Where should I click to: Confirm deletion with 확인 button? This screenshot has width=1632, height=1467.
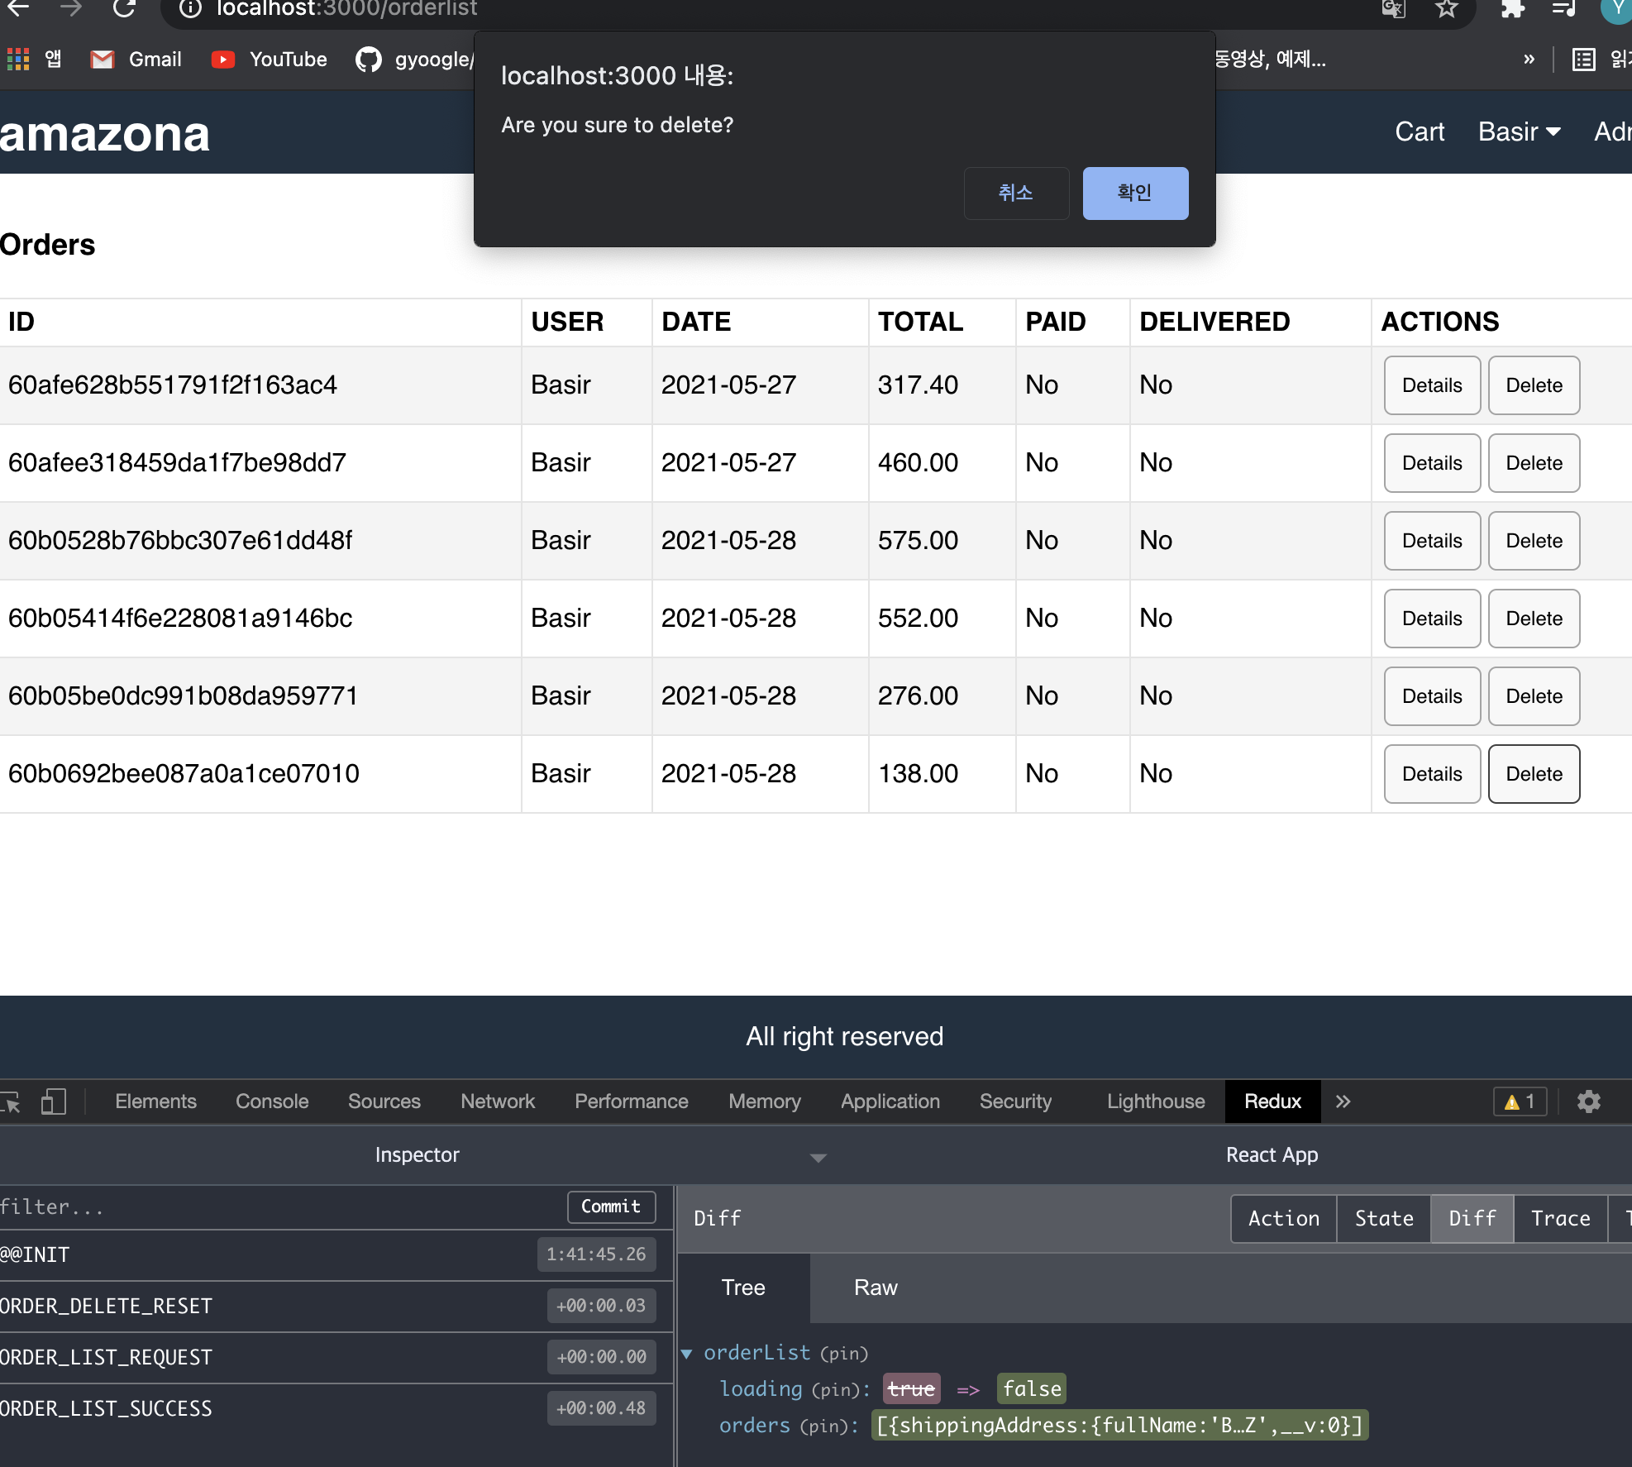pos(1135,193)
